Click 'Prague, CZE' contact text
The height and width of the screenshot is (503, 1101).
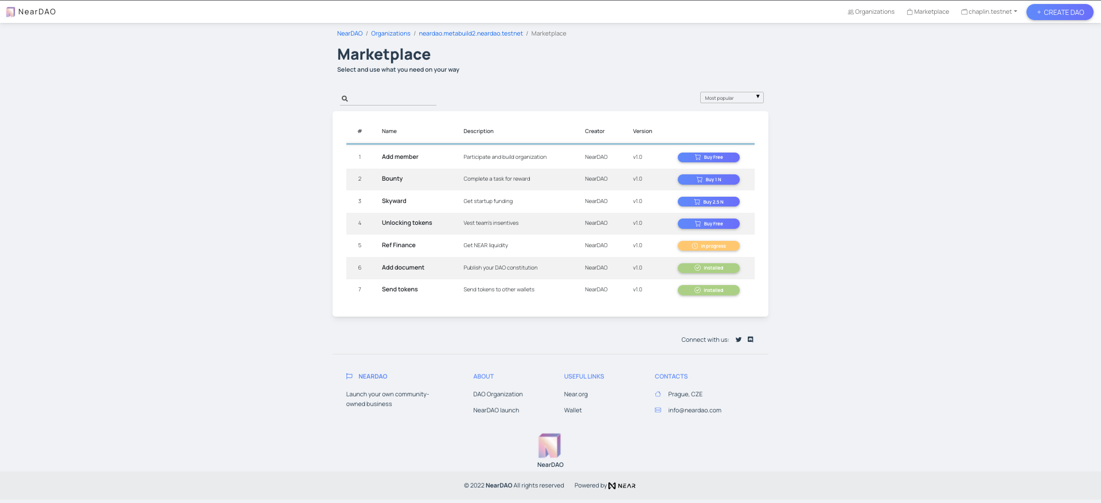pos(685,395)
